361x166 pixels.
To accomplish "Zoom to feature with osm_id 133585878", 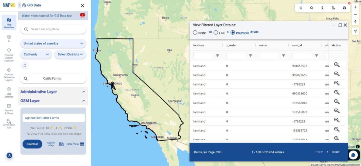I will point(337,111).
